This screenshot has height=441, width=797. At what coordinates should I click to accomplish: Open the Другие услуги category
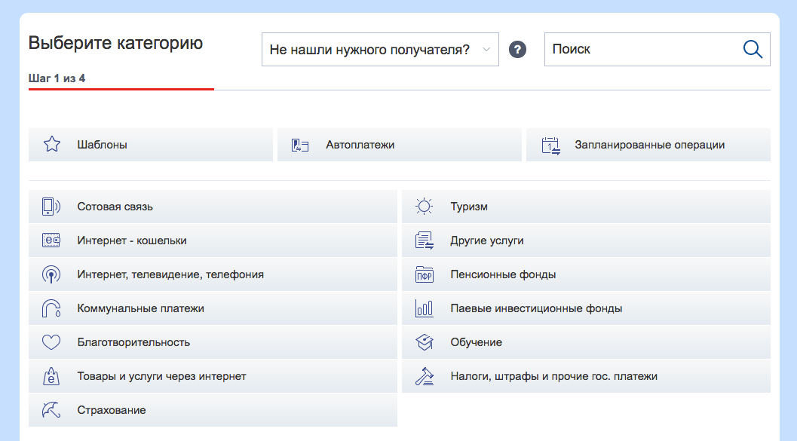pyautogui.click(x=487, y=240)
